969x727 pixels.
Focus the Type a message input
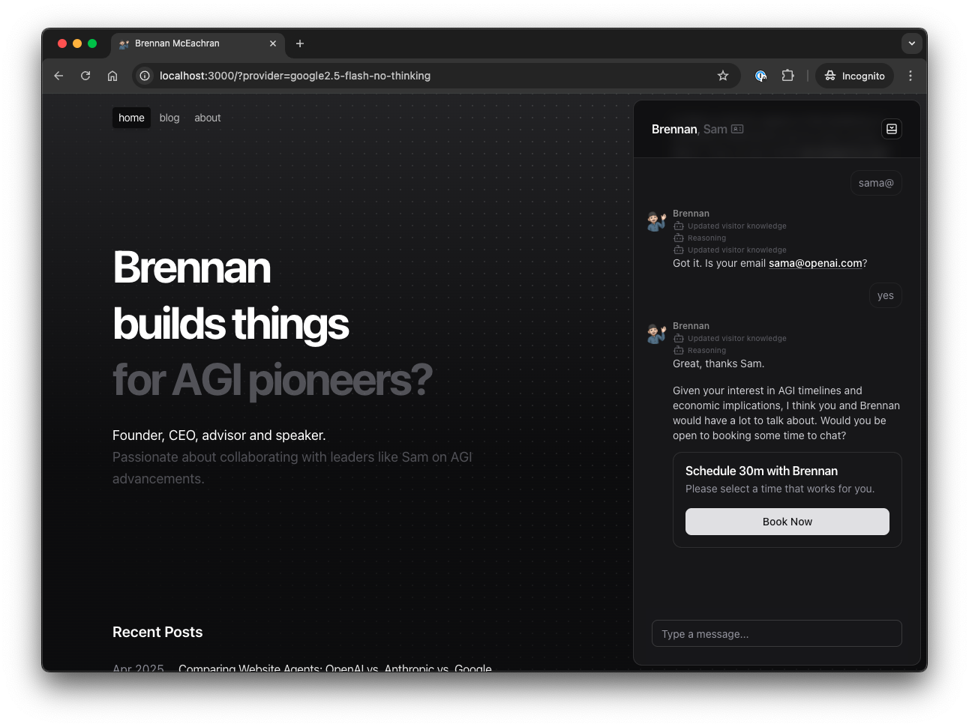[x=776, y=633]
